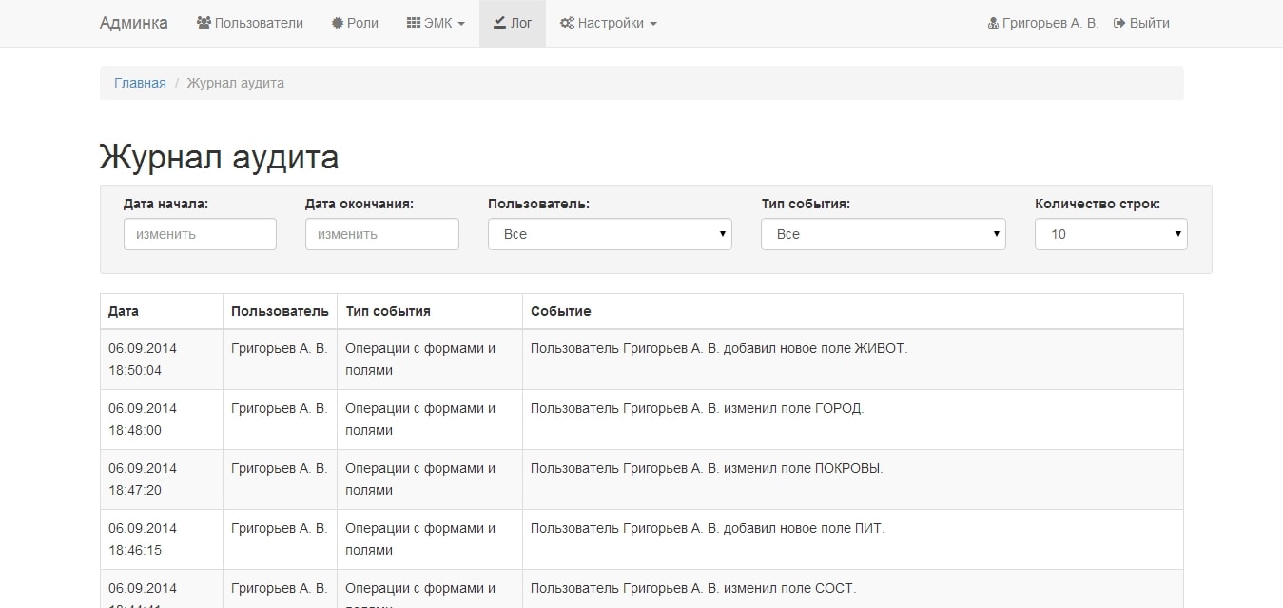This screenshot has height=608, width=1283.
Task: Open the Пользователь filter dropdown
Action: tap(610, 234)
